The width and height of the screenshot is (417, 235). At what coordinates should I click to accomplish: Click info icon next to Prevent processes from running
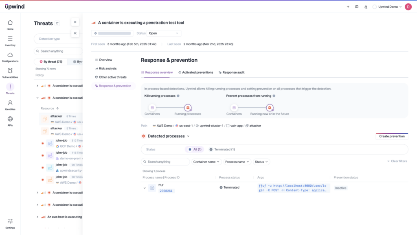coord(274,96)
